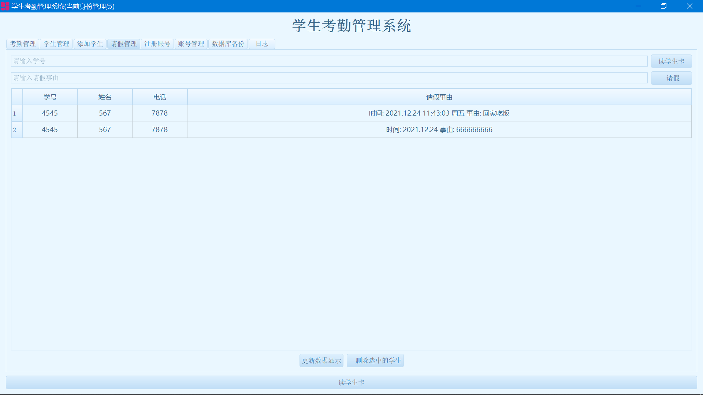Focus the leave reason input field
Viewport: 703px width, 395px height.
[329, 78]
